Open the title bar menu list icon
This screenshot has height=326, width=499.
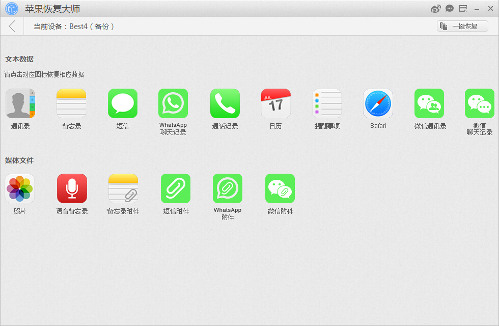(x=463, y=9)
